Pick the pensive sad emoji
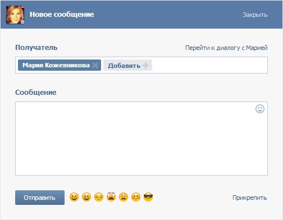283x220 pixels. pos(99,197)
